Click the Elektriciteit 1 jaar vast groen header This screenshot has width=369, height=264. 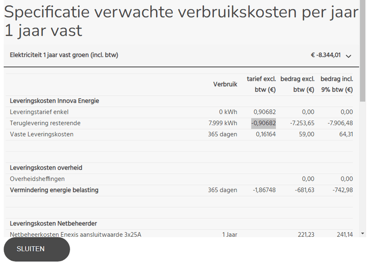tap(64, 55)
